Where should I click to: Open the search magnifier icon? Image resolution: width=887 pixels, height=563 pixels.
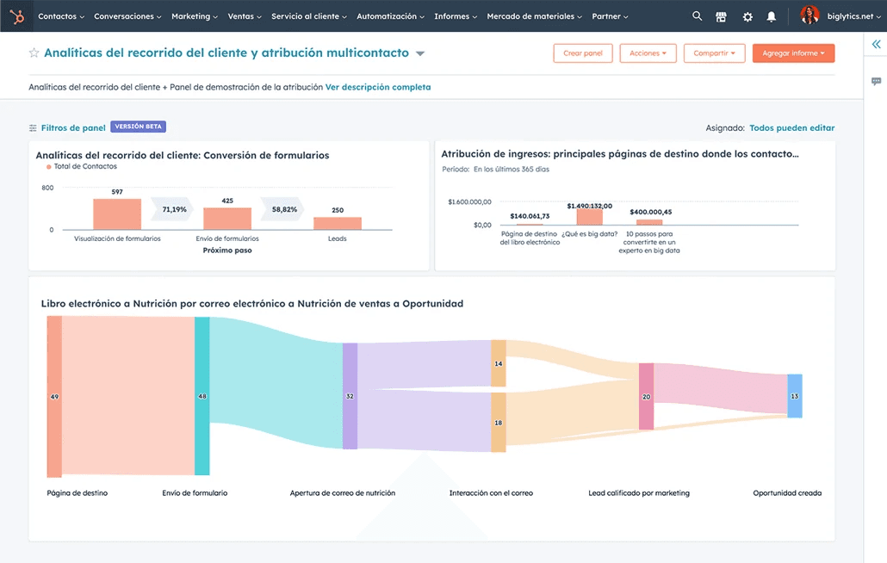697,16
